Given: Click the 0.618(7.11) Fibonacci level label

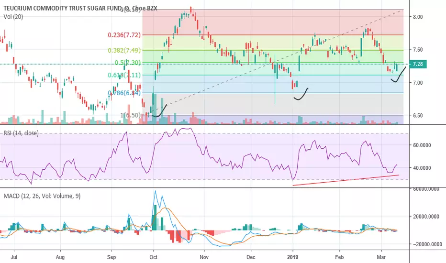Looking at the screenshot, I should [124, 75].
